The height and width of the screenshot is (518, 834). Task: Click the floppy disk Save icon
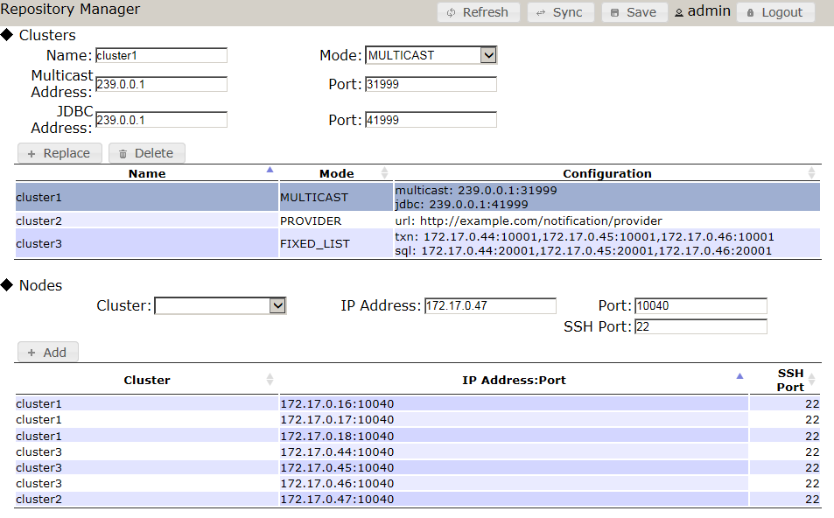coord(616,12)
